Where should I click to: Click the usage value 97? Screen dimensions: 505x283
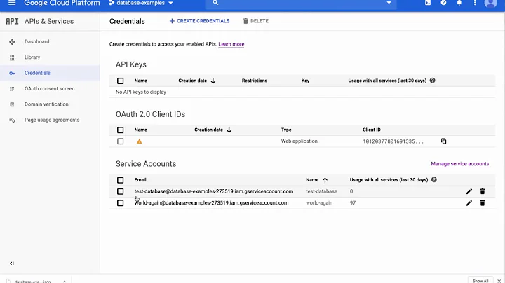[353, 203]
